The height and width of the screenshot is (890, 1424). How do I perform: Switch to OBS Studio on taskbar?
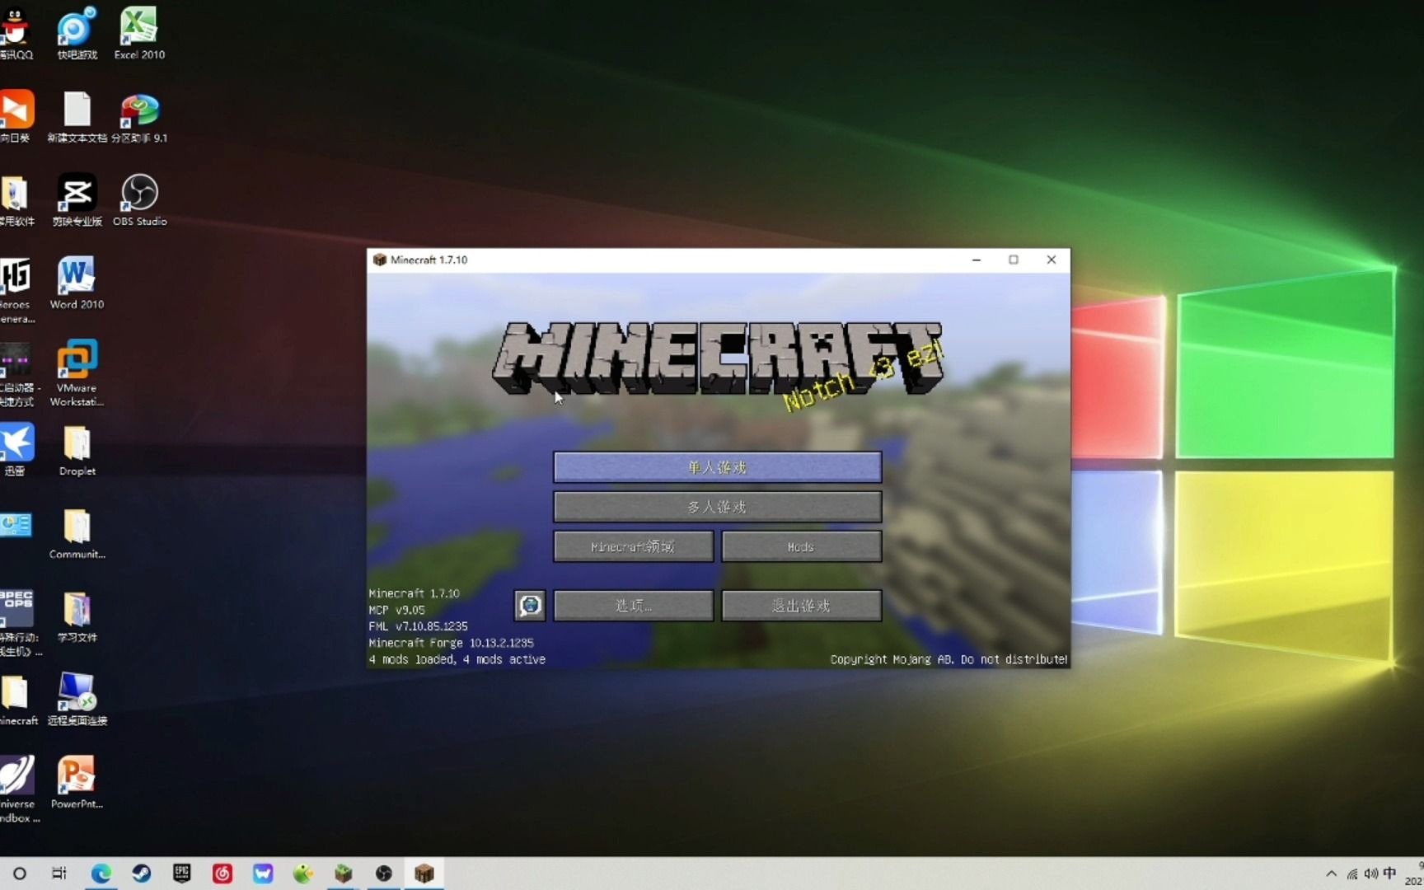pyautogui.click(x=384, y=874)
